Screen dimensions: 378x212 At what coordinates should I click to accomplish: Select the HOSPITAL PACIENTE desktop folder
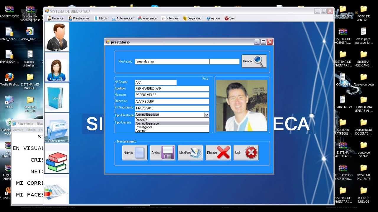coord(364,172)
